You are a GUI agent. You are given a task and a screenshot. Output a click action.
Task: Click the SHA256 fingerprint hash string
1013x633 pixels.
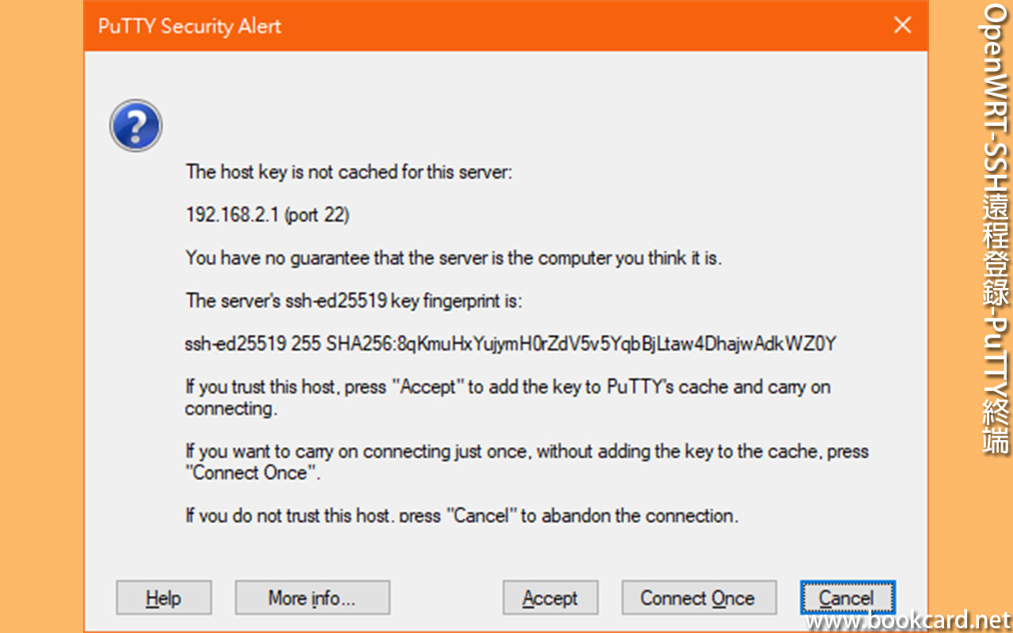[600, 343]
